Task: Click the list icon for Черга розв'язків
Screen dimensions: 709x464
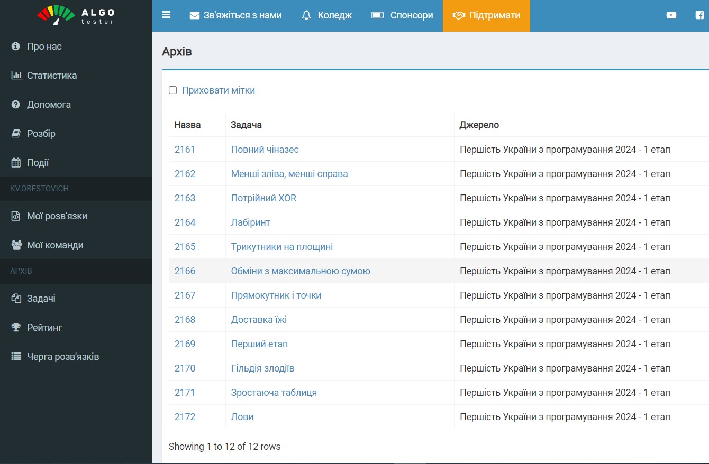Action: pos(16,357)
